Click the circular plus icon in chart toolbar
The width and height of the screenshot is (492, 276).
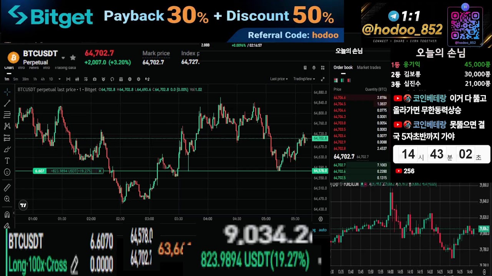[x=130, y=79]
